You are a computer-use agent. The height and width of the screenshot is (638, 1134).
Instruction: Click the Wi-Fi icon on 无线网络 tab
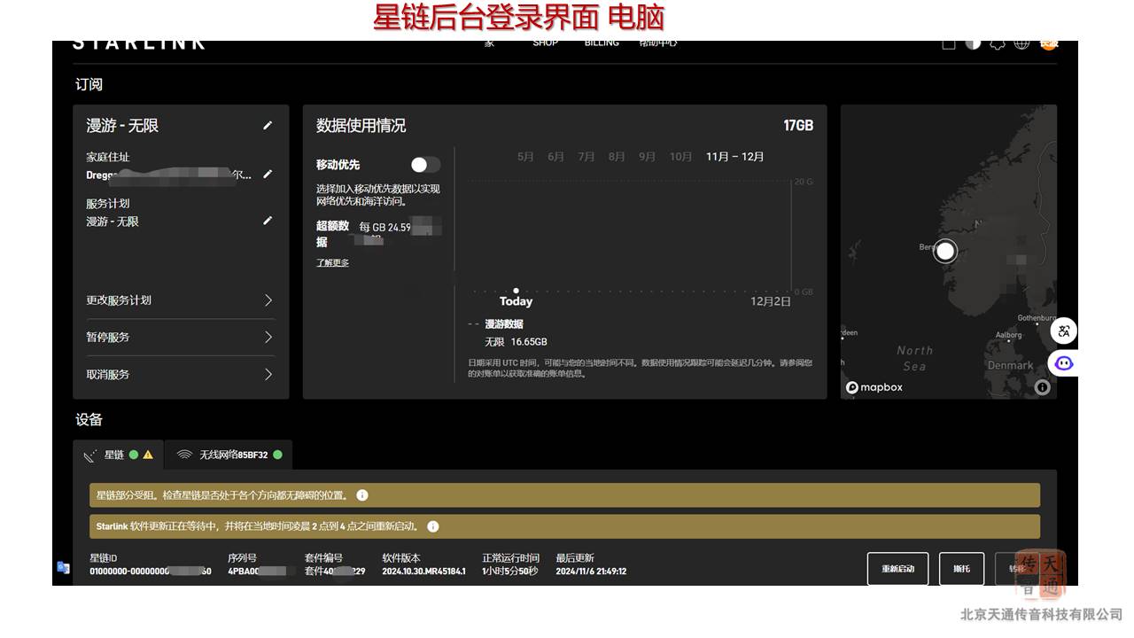click(184, 455)
